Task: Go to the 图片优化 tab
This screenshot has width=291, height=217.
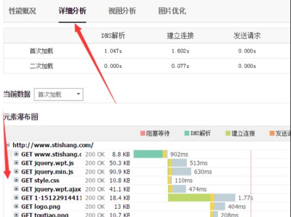Action: point(172,11)
